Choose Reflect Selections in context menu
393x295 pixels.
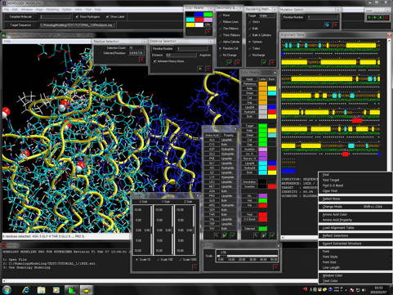point(355,235)
